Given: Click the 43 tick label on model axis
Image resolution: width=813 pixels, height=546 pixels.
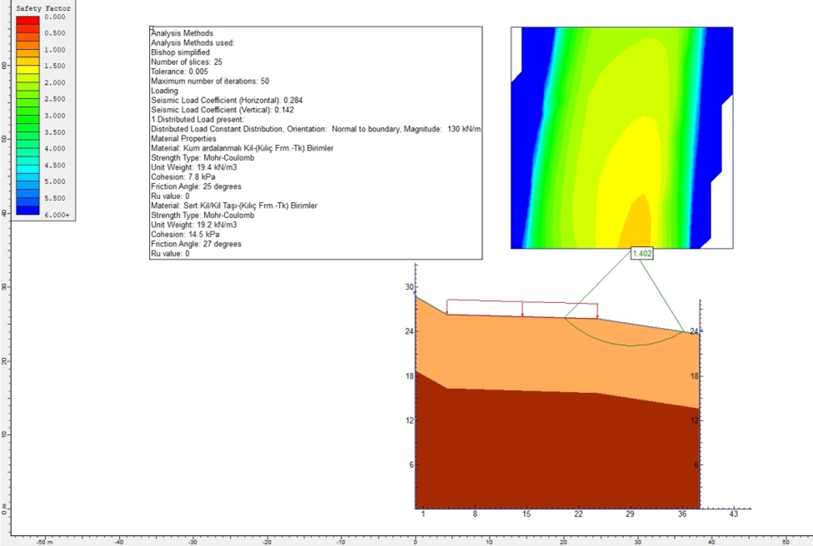Looking at the screenshot, I should pos(733,515).
